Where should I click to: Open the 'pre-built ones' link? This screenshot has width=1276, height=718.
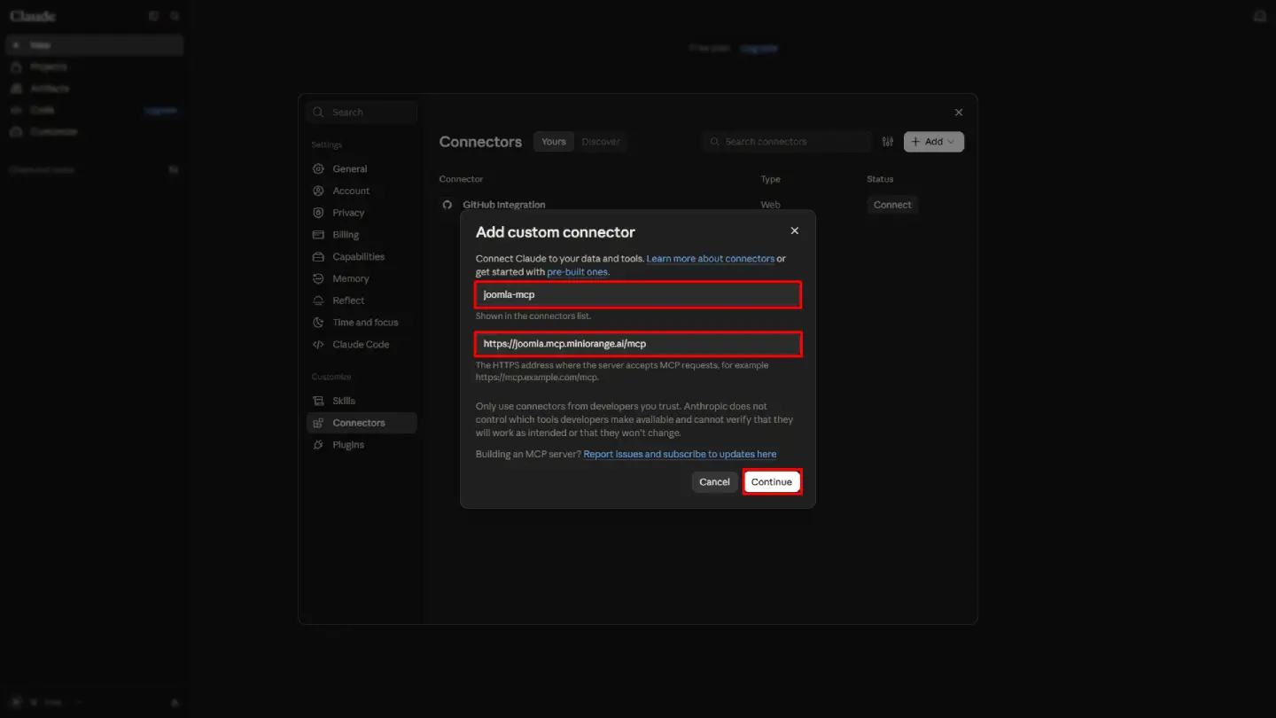pos(577,272)
